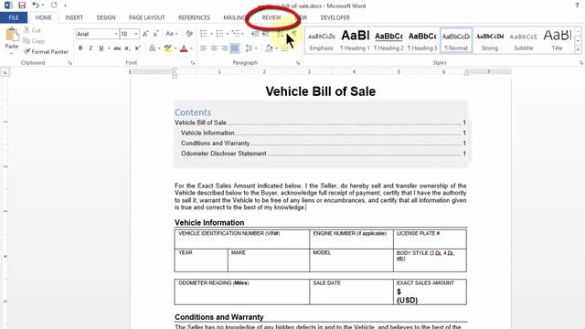Expand the font color dropdown arrow
Viewport: 585px width, 329px height.
click(191, 48)
